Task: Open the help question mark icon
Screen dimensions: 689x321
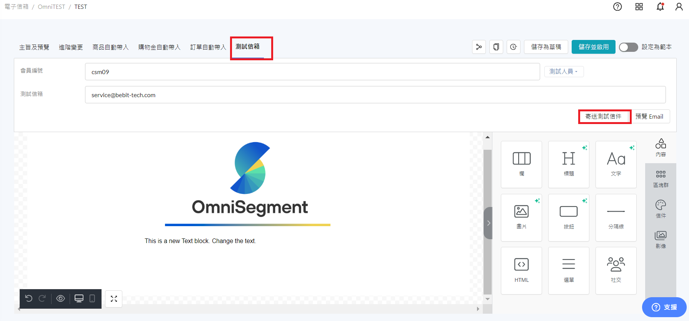Action: [617, 7]
